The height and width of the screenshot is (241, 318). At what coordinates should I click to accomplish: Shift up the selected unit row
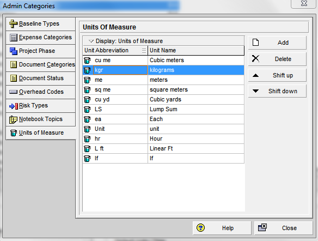pos(277,75)
